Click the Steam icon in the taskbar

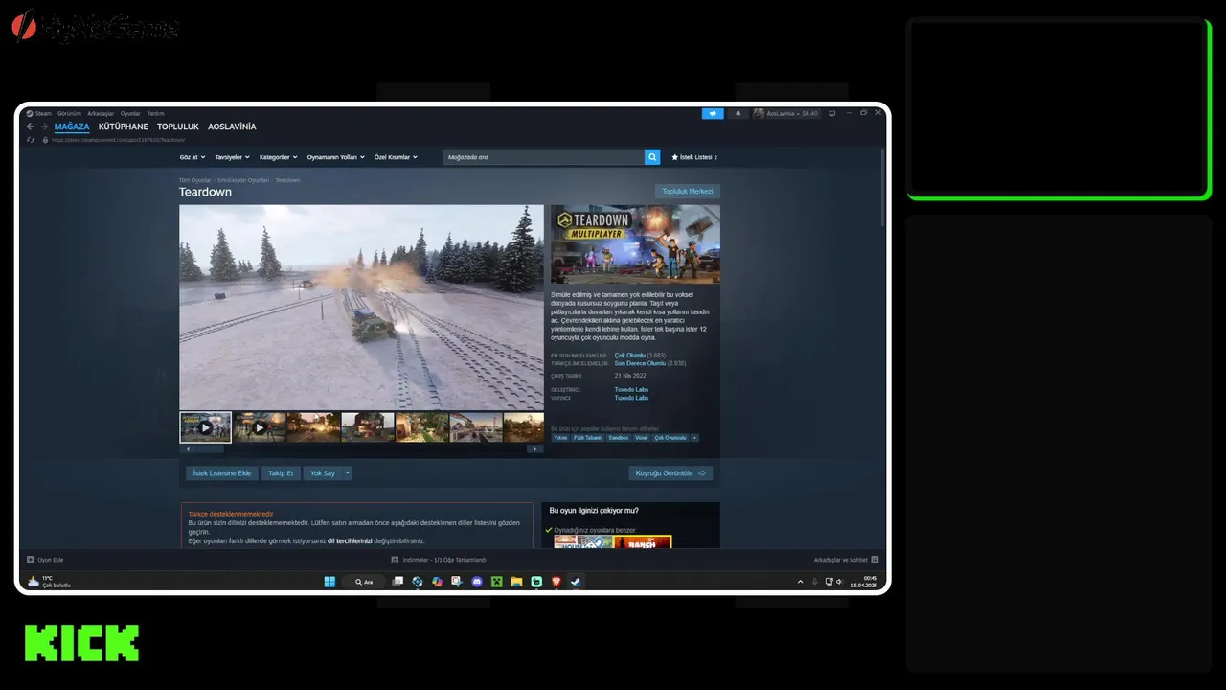[x=576, y=582]
